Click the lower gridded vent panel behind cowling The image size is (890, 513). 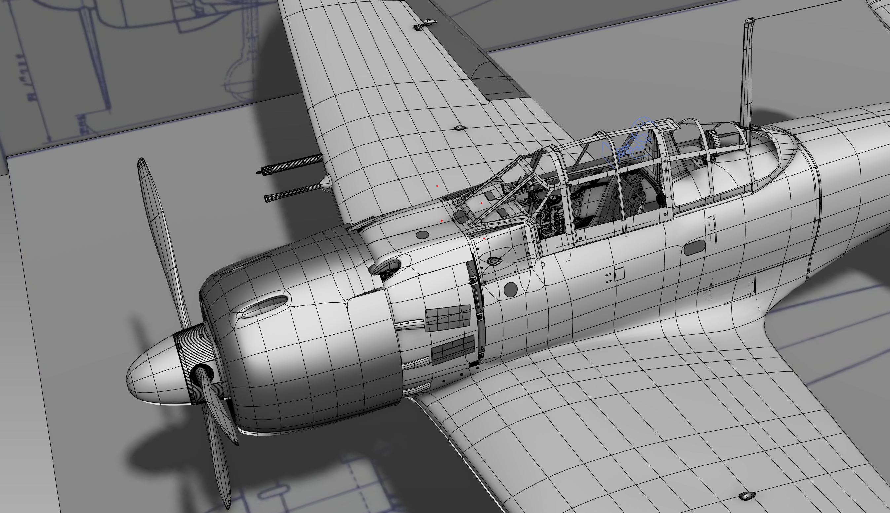pyautogui.click(x=452, y=349)
